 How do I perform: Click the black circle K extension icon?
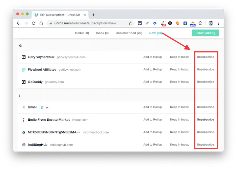coord(170,23)
